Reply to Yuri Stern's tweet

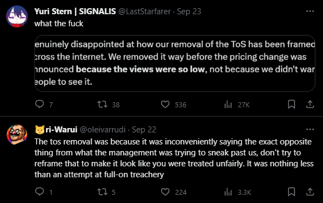click(39, 104)
